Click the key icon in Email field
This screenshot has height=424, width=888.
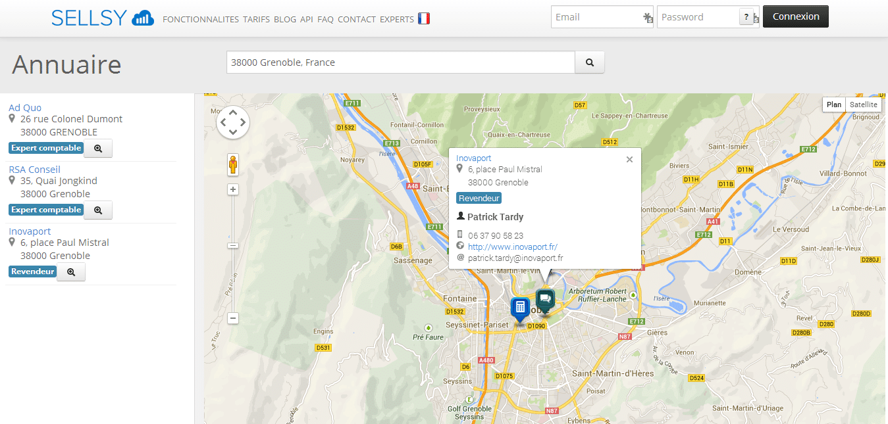(x=648, y=18)
